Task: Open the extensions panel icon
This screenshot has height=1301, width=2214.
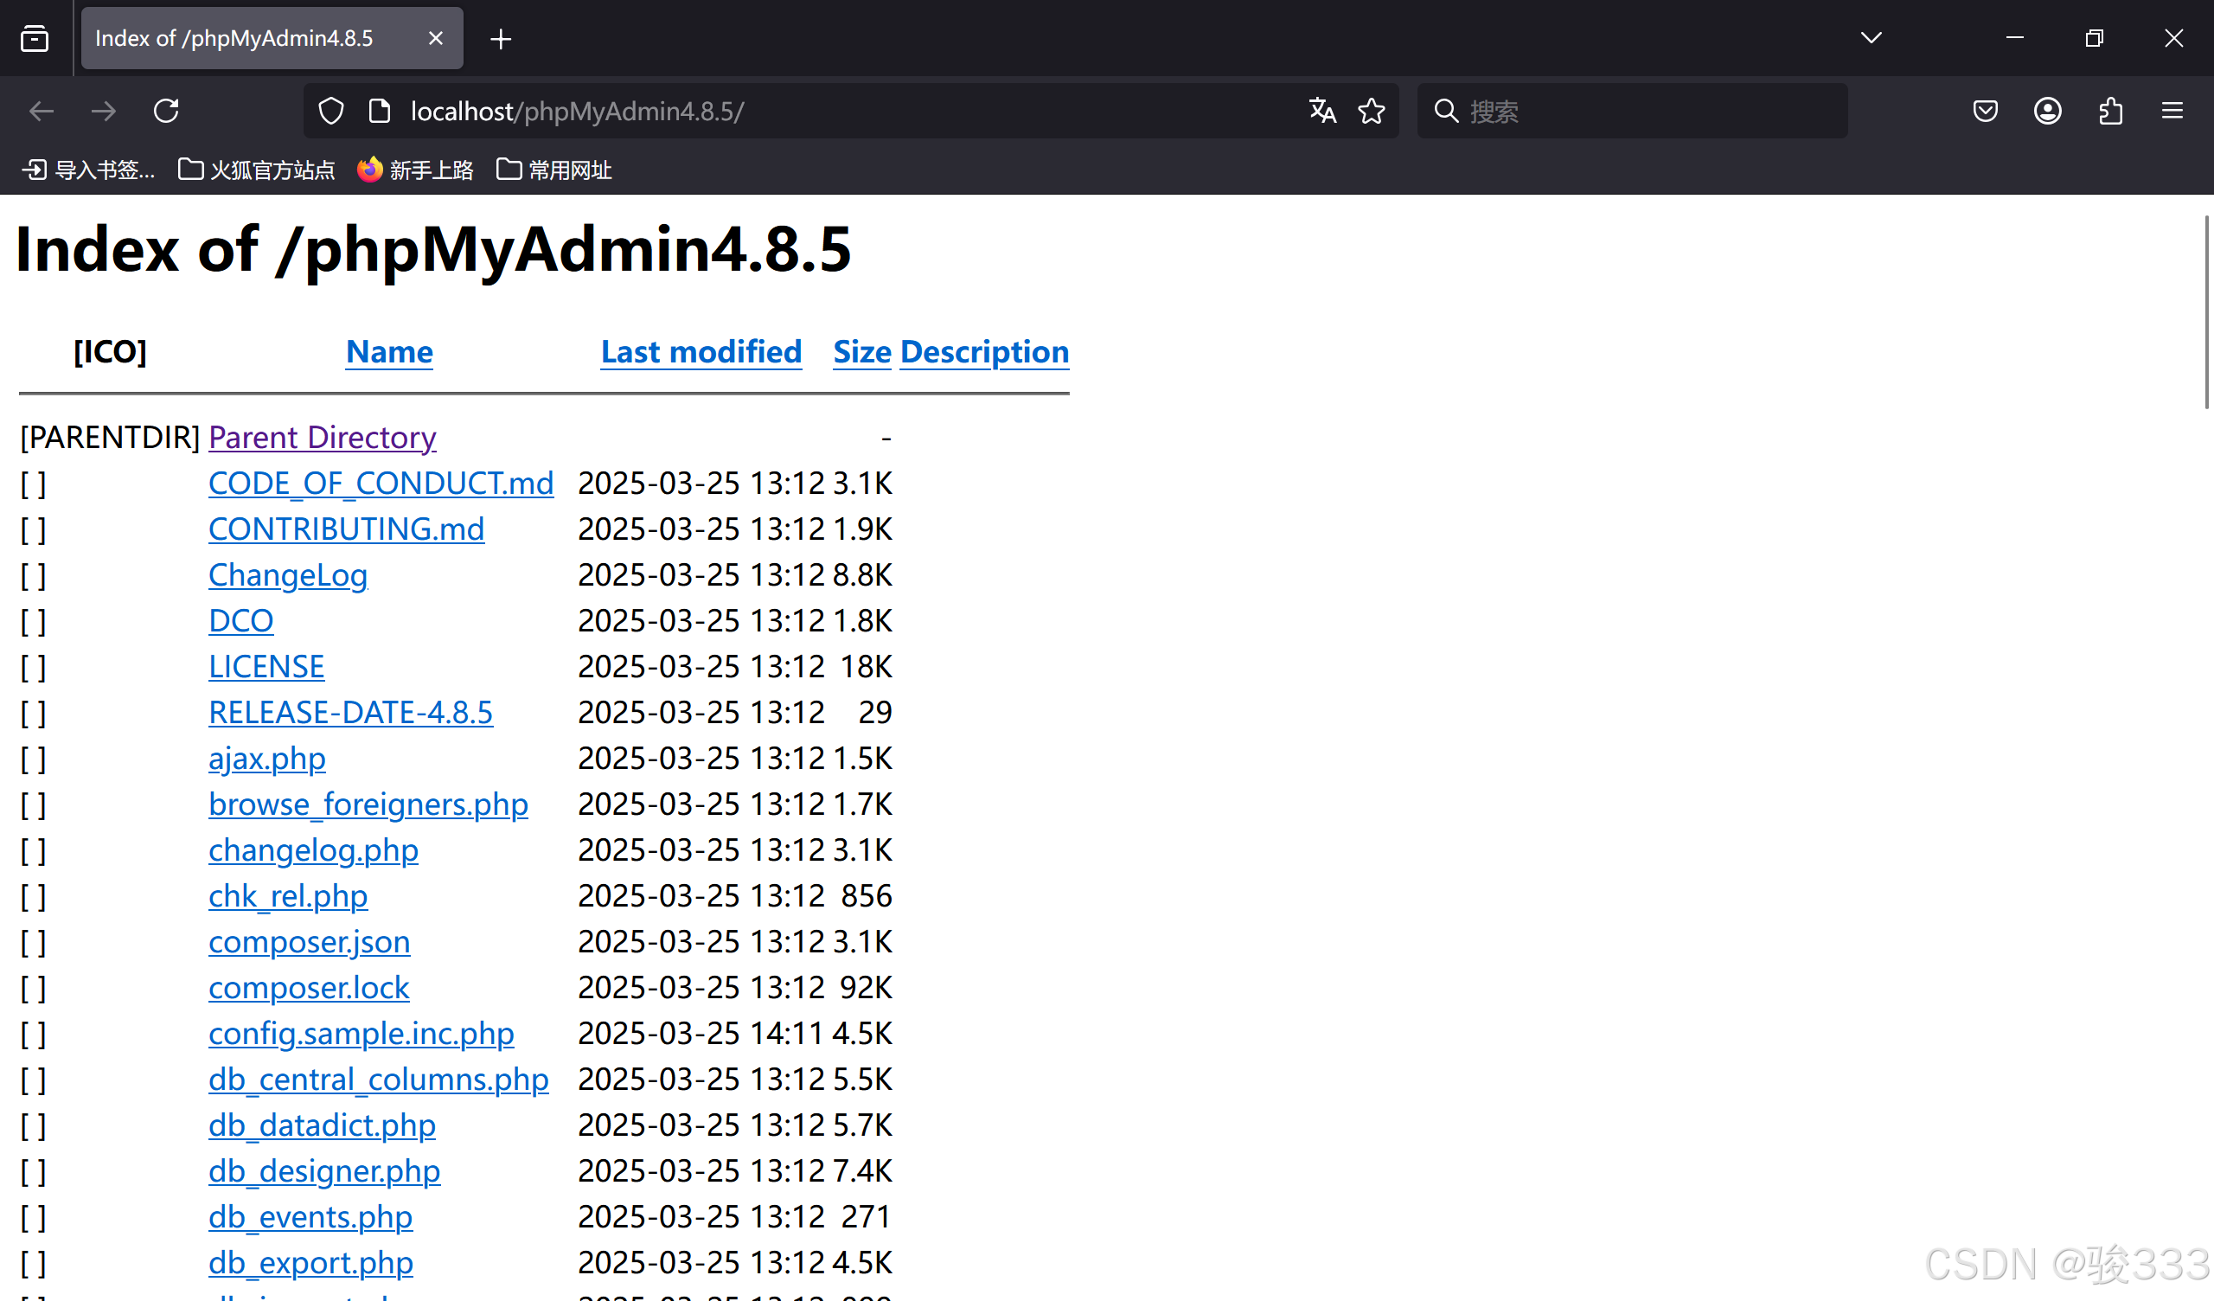Action: point(2110,111)
